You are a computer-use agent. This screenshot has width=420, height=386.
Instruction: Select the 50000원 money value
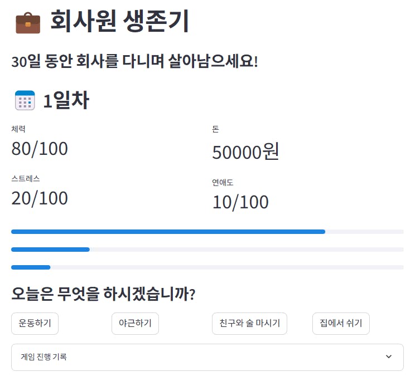[245, 152]
